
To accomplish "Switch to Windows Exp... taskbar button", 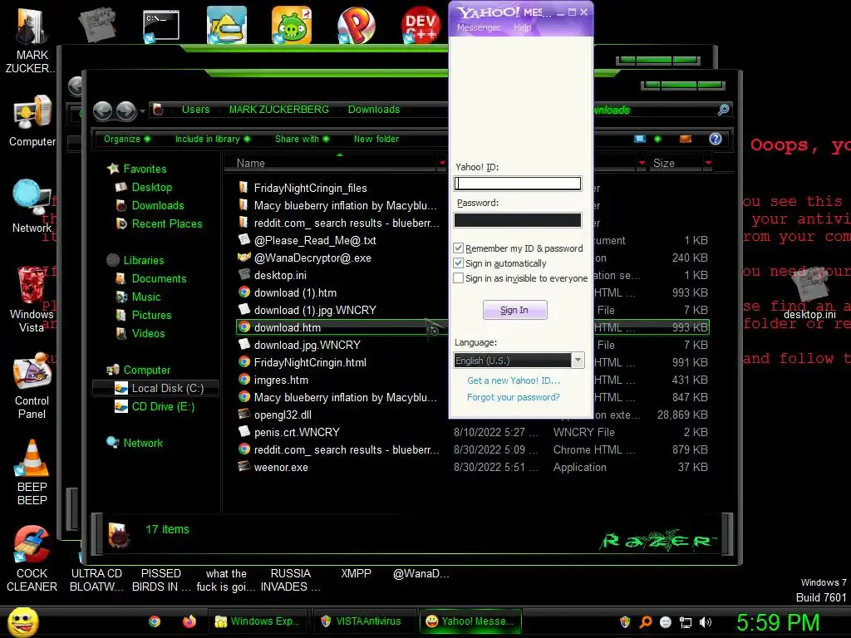I will pos(258,621).
